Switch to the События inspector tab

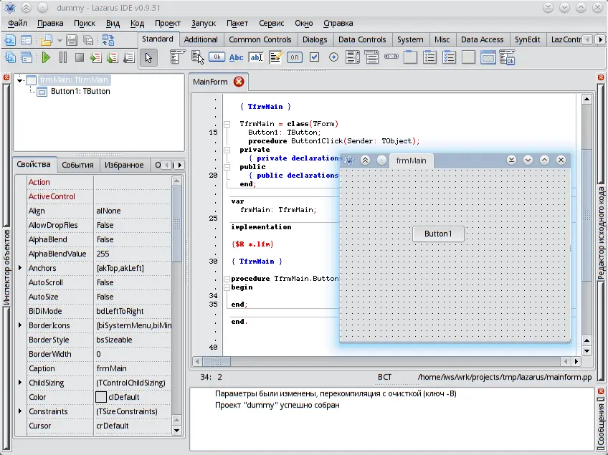(x=77, y=165)
